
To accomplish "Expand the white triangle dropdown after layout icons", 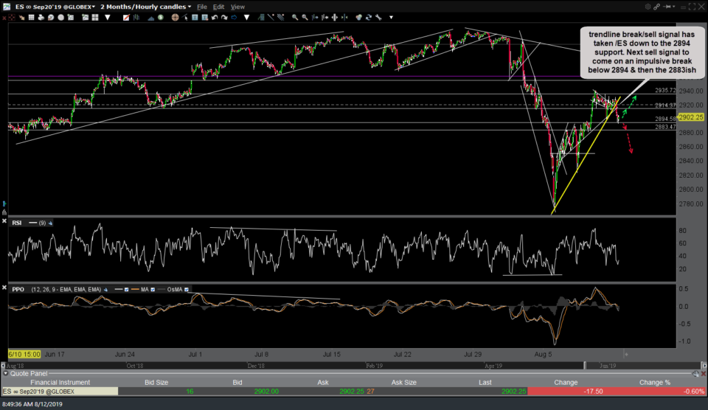I will 108,18.
